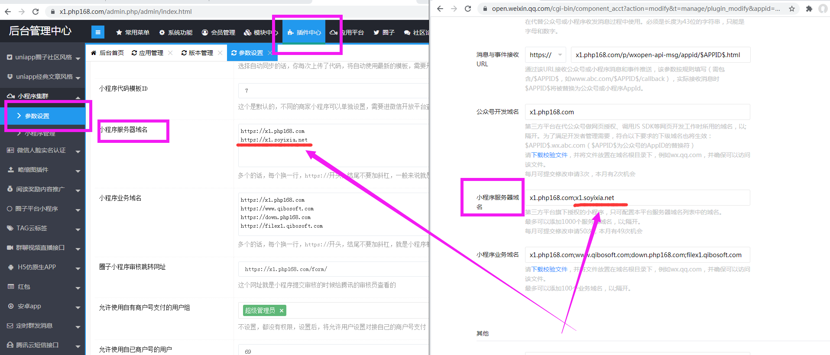
Task: Reload the left browser page
Action: point(36,12)
